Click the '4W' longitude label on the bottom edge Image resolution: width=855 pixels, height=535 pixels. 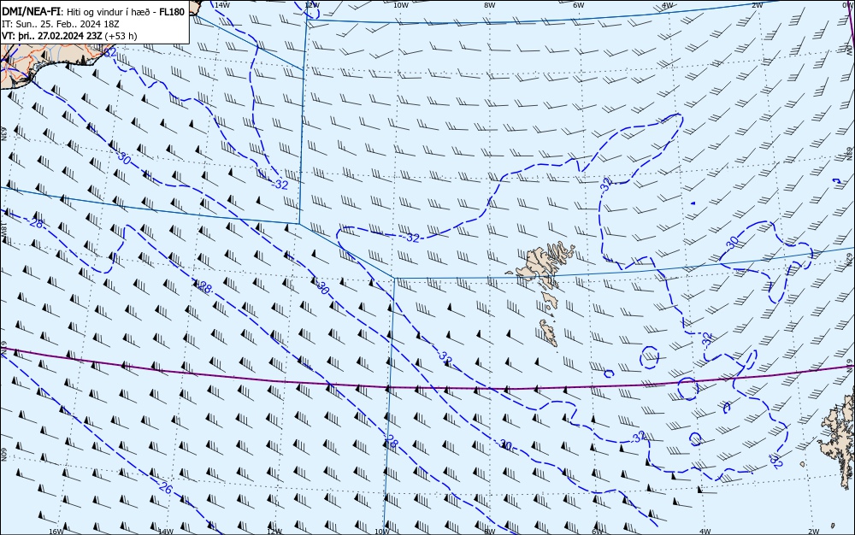pos(705,532)
